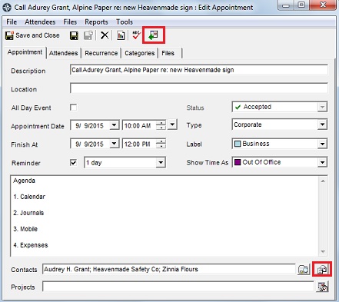Open the Attendees menu
This screenshot has width=339, height=302.
(x=40, y=22)
